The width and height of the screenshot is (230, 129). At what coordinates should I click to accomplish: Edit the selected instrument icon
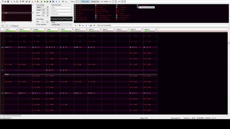click(94, 25)
